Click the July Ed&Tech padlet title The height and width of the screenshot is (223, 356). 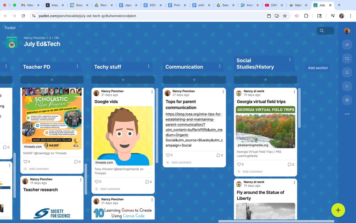click(x=42, y=44)
